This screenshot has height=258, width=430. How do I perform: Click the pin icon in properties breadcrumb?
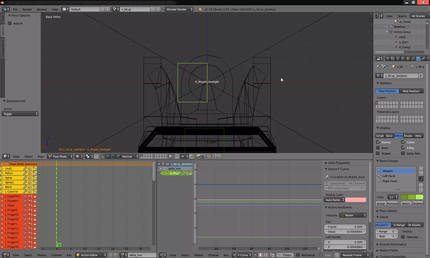378,66
